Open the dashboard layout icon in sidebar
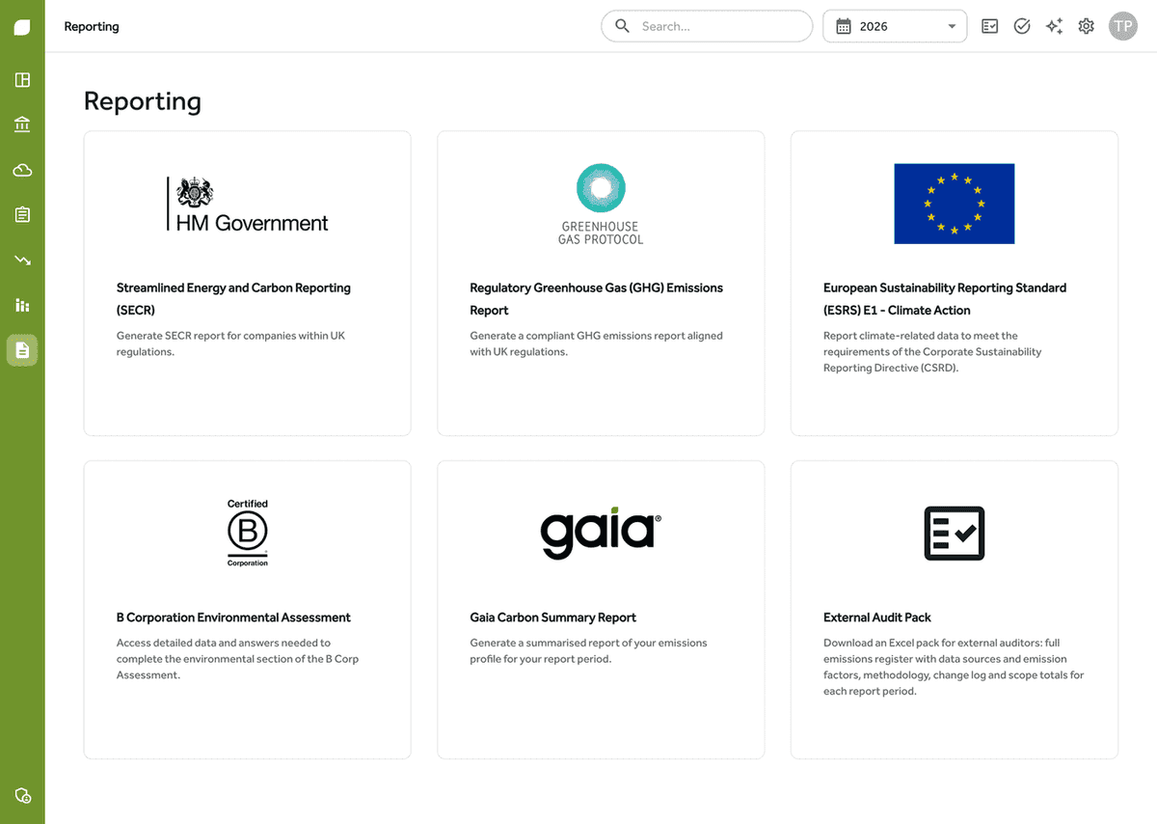Image resolution: width=1157 pixels, height=824 pixels. click(22, 80)
